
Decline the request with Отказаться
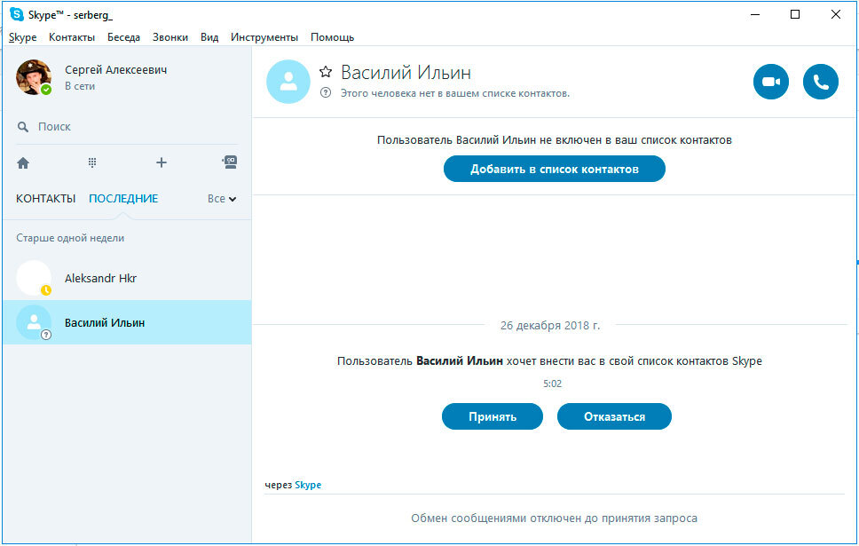tap(614, 416)
